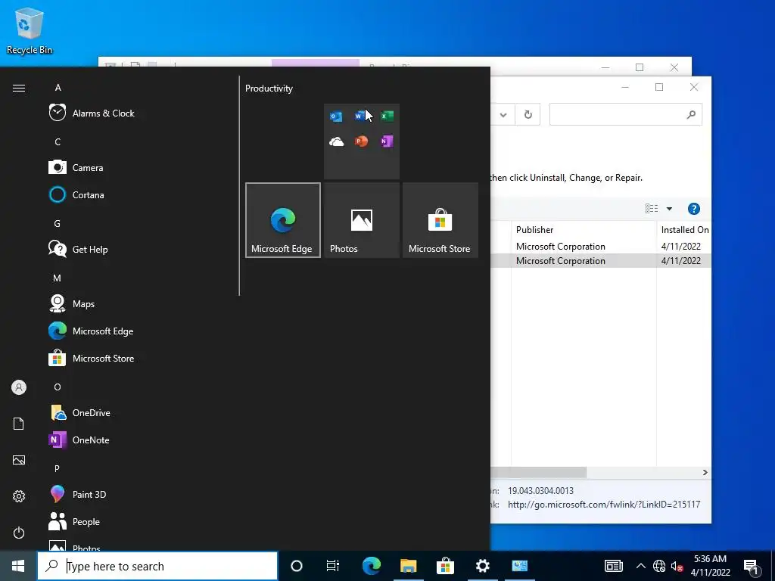775x581 pixels.
Task: Expand address bar history dropdown in Control Panel
Action: point(503,115)
